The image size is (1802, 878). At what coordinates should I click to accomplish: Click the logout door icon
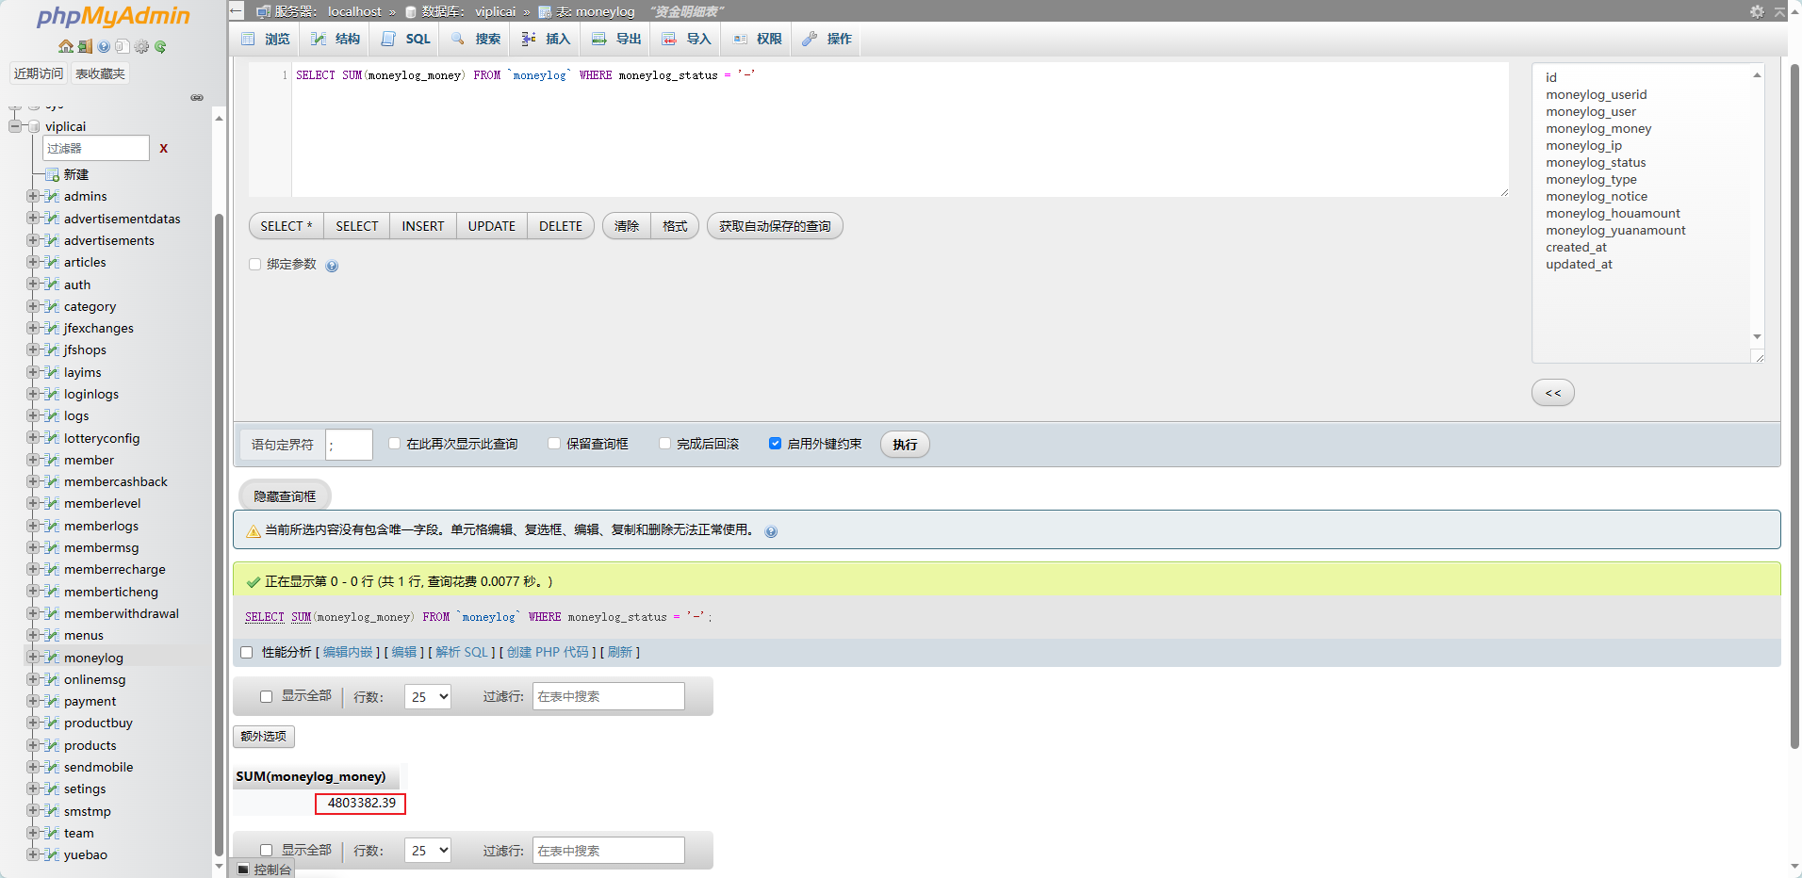[85, 46]
